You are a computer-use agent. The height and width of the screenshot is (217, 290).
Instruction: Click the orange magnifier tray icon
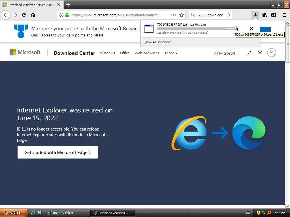coord(269,213)
